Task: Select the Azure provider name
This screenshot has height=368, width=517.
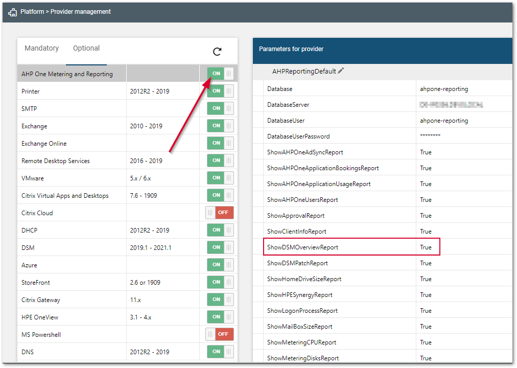Action: [x=29, y=265]
